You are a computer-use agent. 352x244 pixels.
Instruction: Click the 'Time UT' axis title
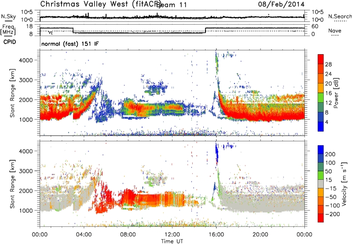(x=172, y=241)
